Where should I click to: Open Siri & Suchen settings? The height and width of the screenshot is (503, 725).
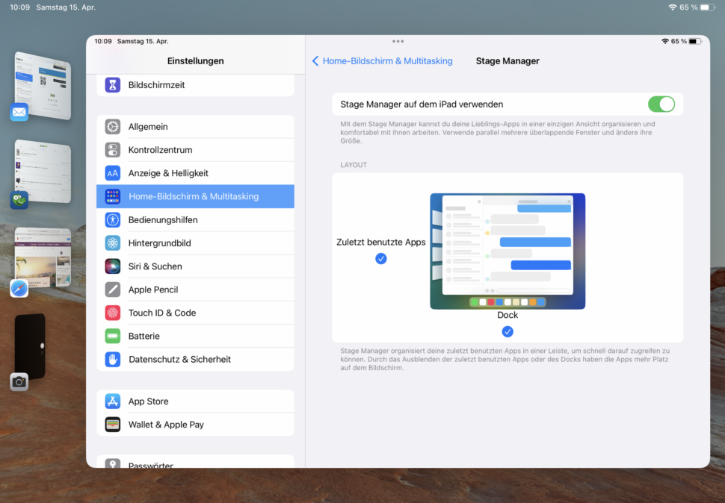click(195, 266)
